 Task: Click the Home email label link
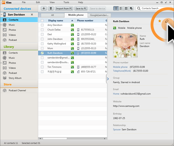(x=116, y=94)
